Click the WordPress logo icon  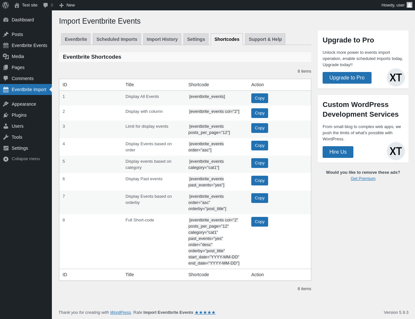(x=6, y=5)
